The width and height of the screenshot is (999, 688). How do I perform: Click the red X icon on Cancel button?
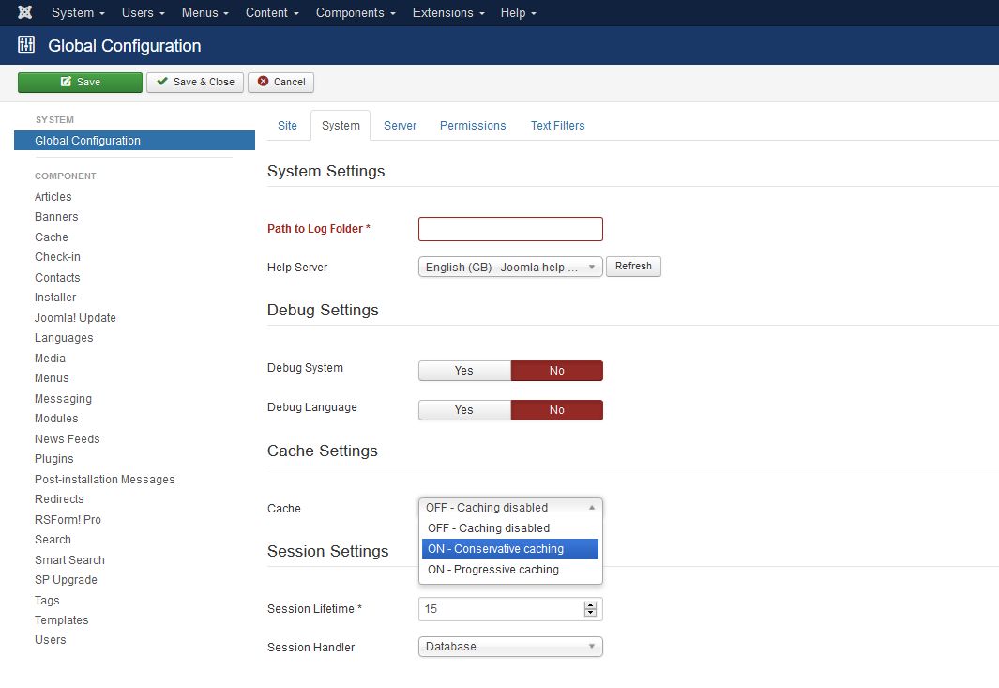click(x=265, y=83)
